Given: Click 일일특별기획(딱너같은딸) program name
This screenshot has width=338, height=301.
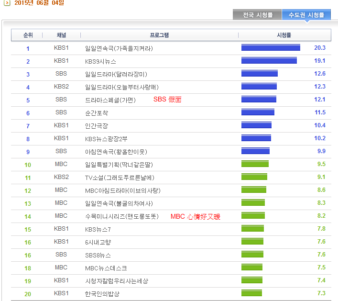Looking at the screenshot, I should coord(119,165).
